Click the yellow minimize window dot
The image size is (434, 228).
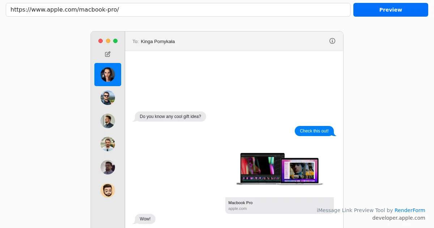pos(108,41)
